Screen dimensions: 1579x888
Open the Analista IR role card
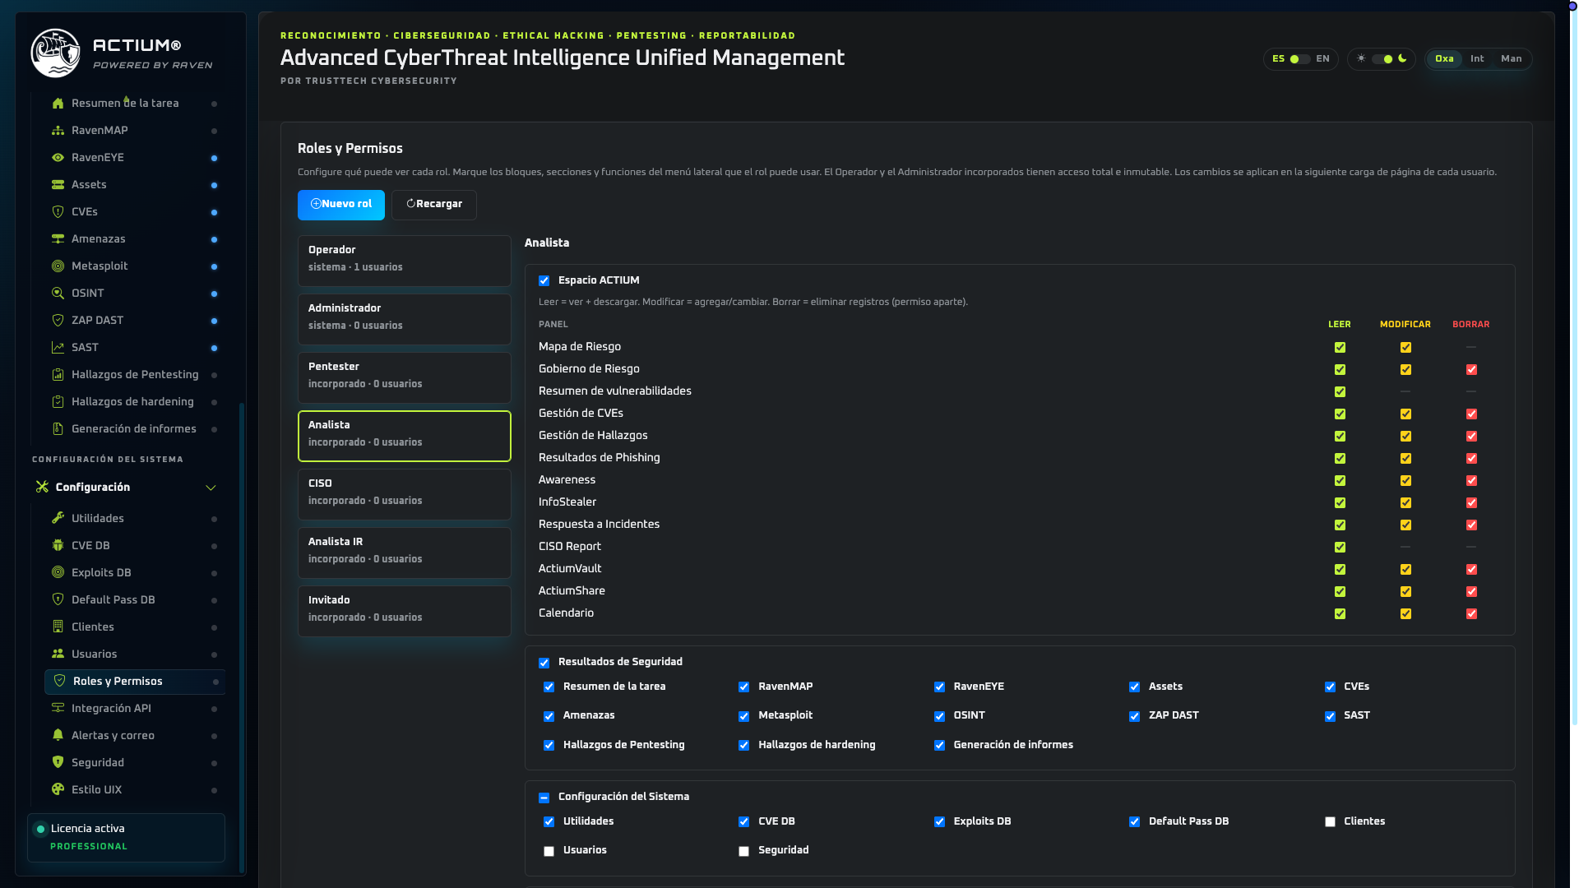tap(405, 553)
